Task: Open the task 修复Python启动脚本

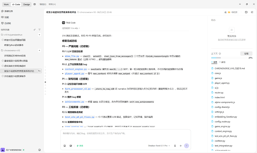Action: [x=14, y=45]
